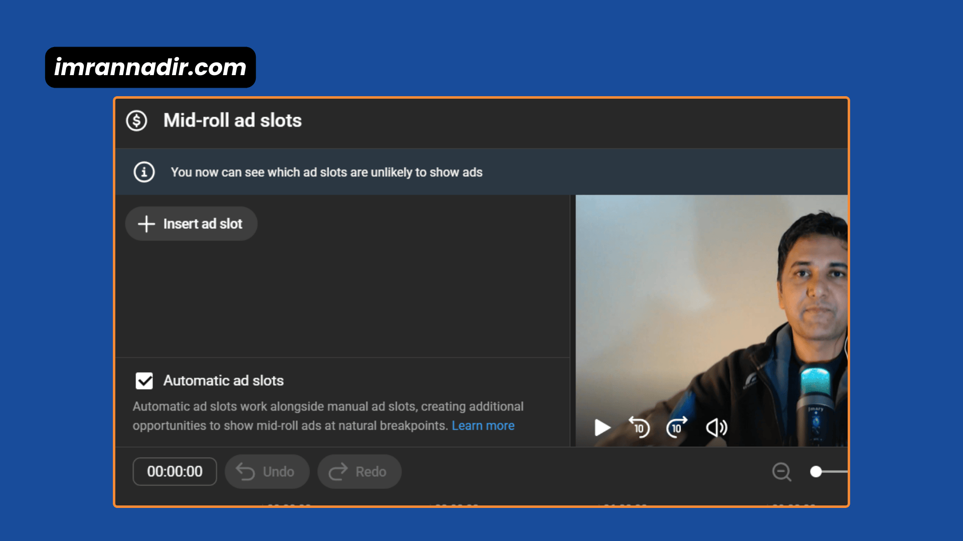Viewport: 963px width, 541px height.
Task: Select the 00:00:00 timecode field
Action: [x=175, y=471]
